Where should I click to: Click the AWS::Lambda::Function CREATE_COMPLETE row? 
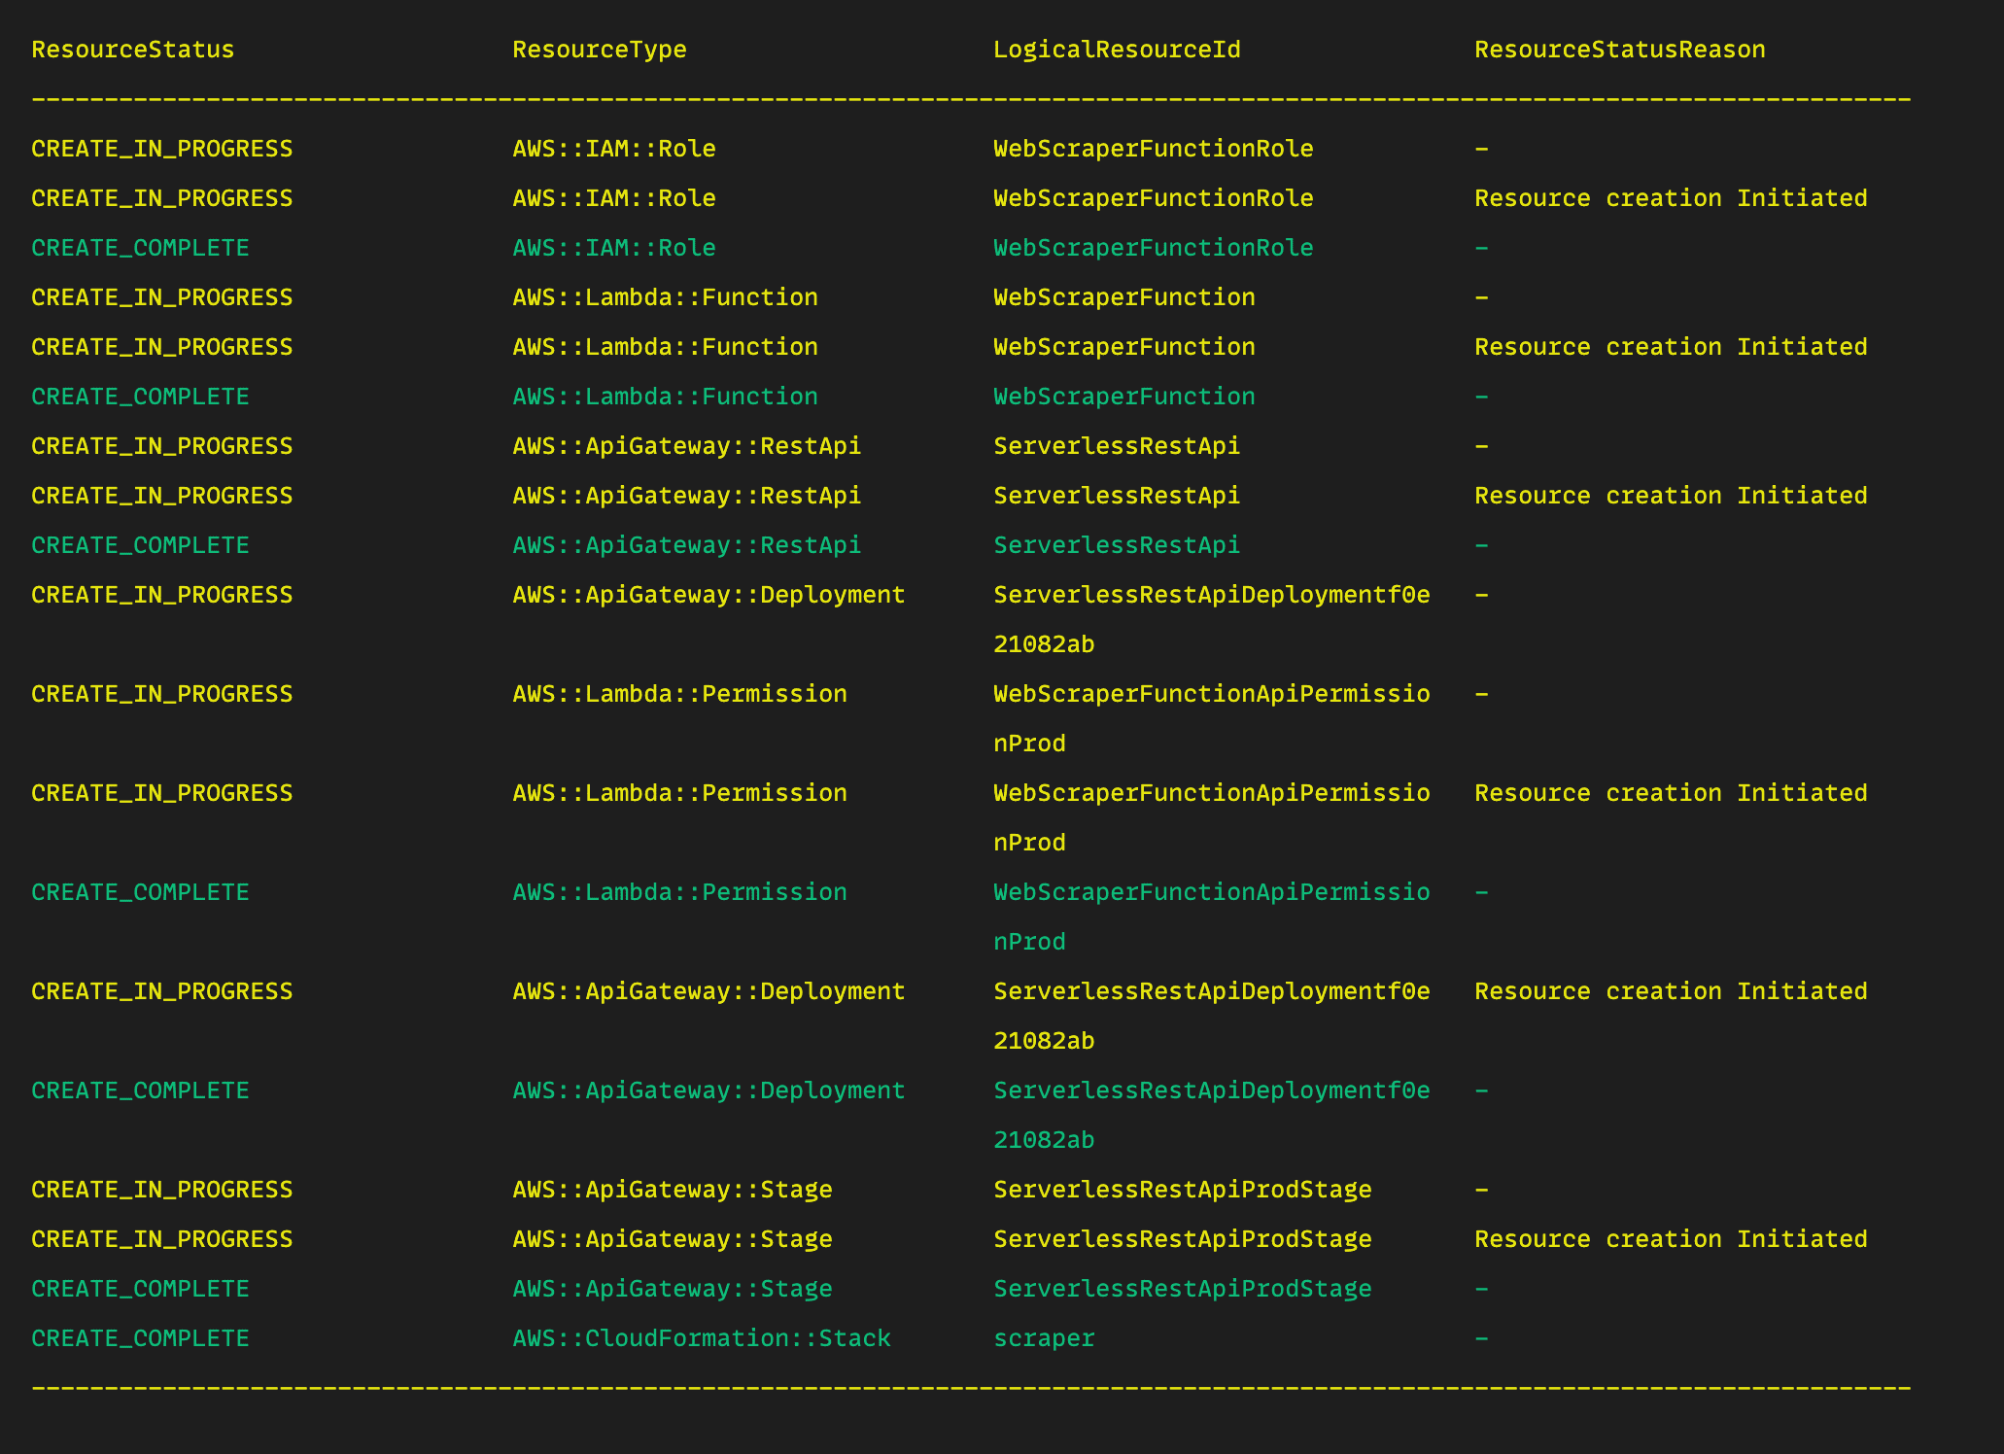[x=665, y=396]
